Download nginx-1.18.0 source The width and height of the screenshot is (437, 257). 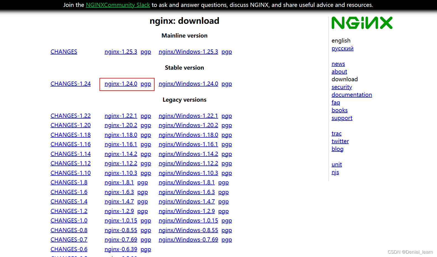point(121,135)
